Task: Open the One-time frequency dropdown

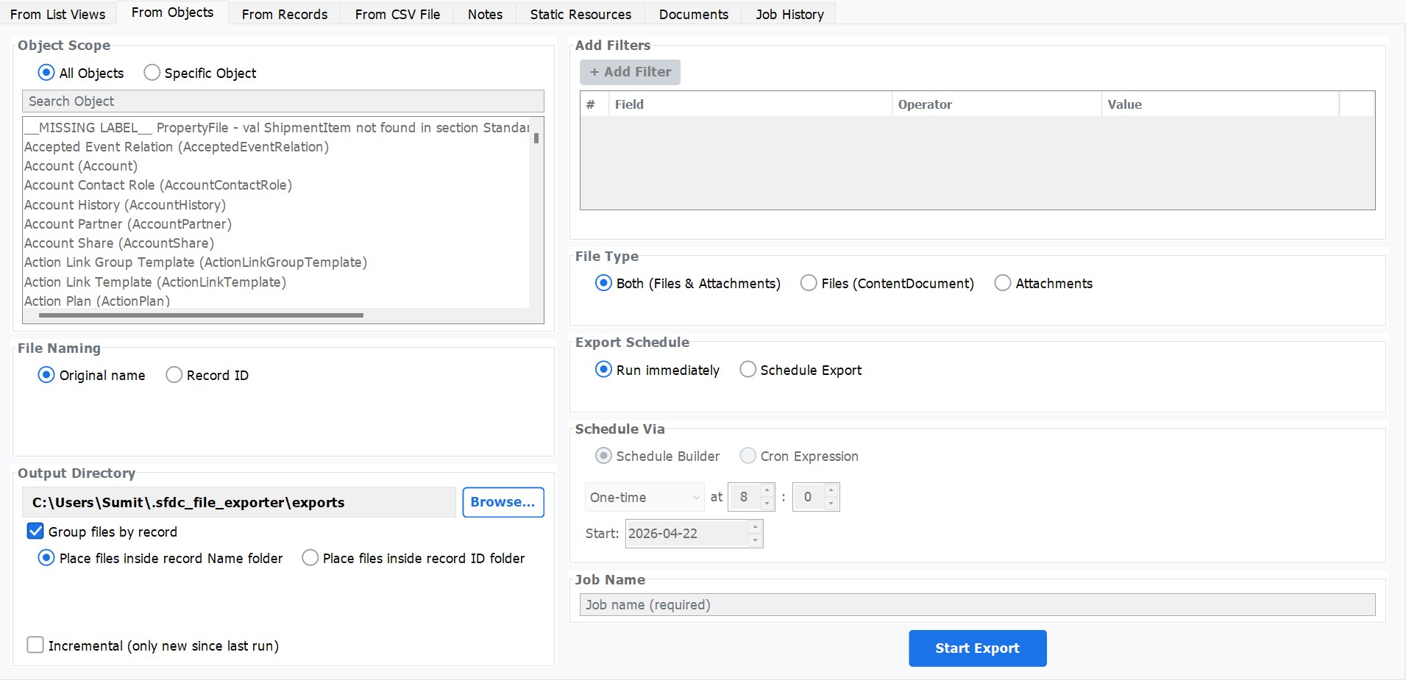Action: 644,497
